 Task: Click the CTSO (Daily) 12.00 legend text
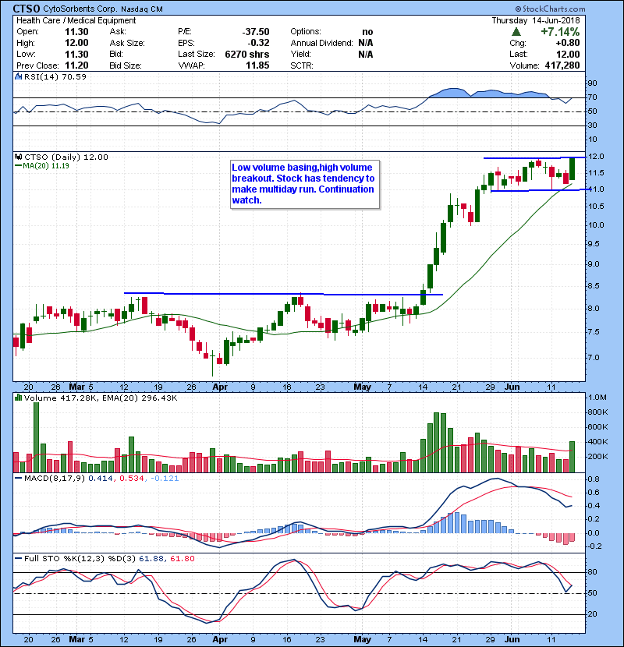66,157
